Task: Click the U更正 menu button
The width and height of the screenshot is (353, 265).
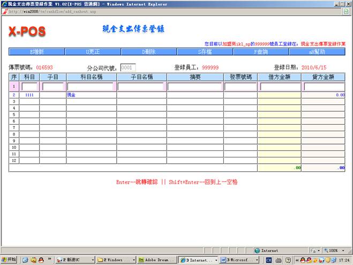Action: [x=93, y=52]
